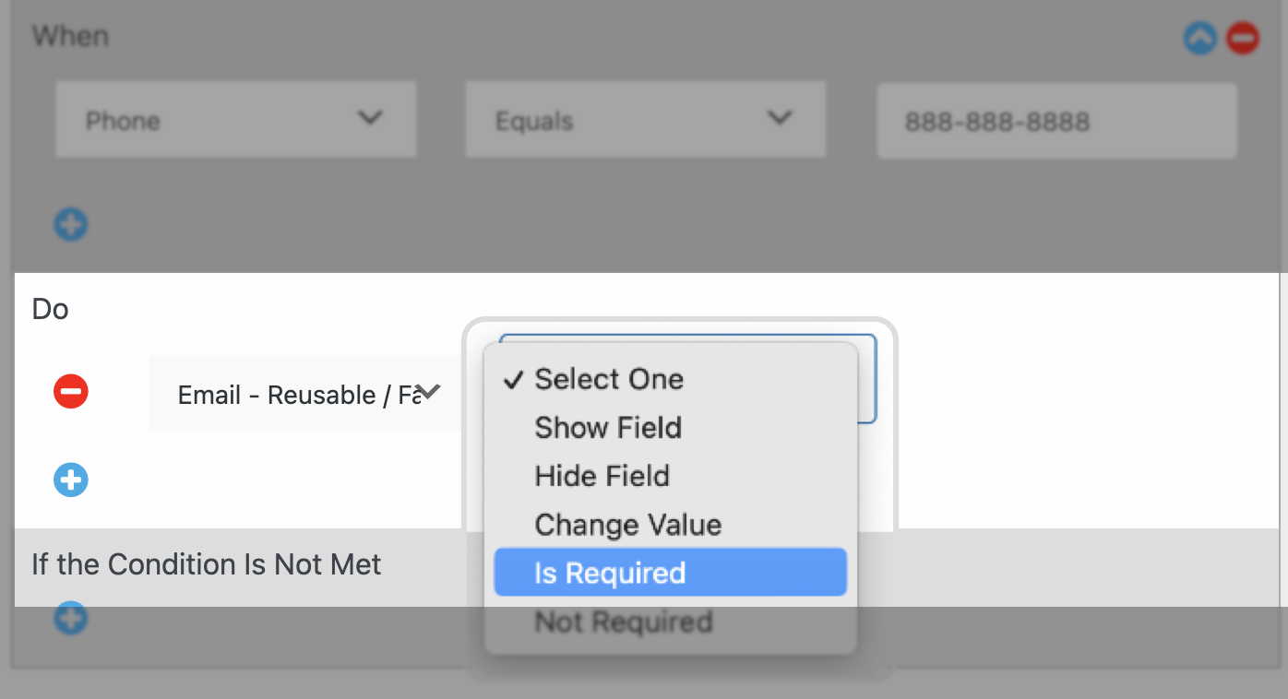The image size is (1288, 699).
Task: Pick the Hide Field option
Action: pos(602,477)
